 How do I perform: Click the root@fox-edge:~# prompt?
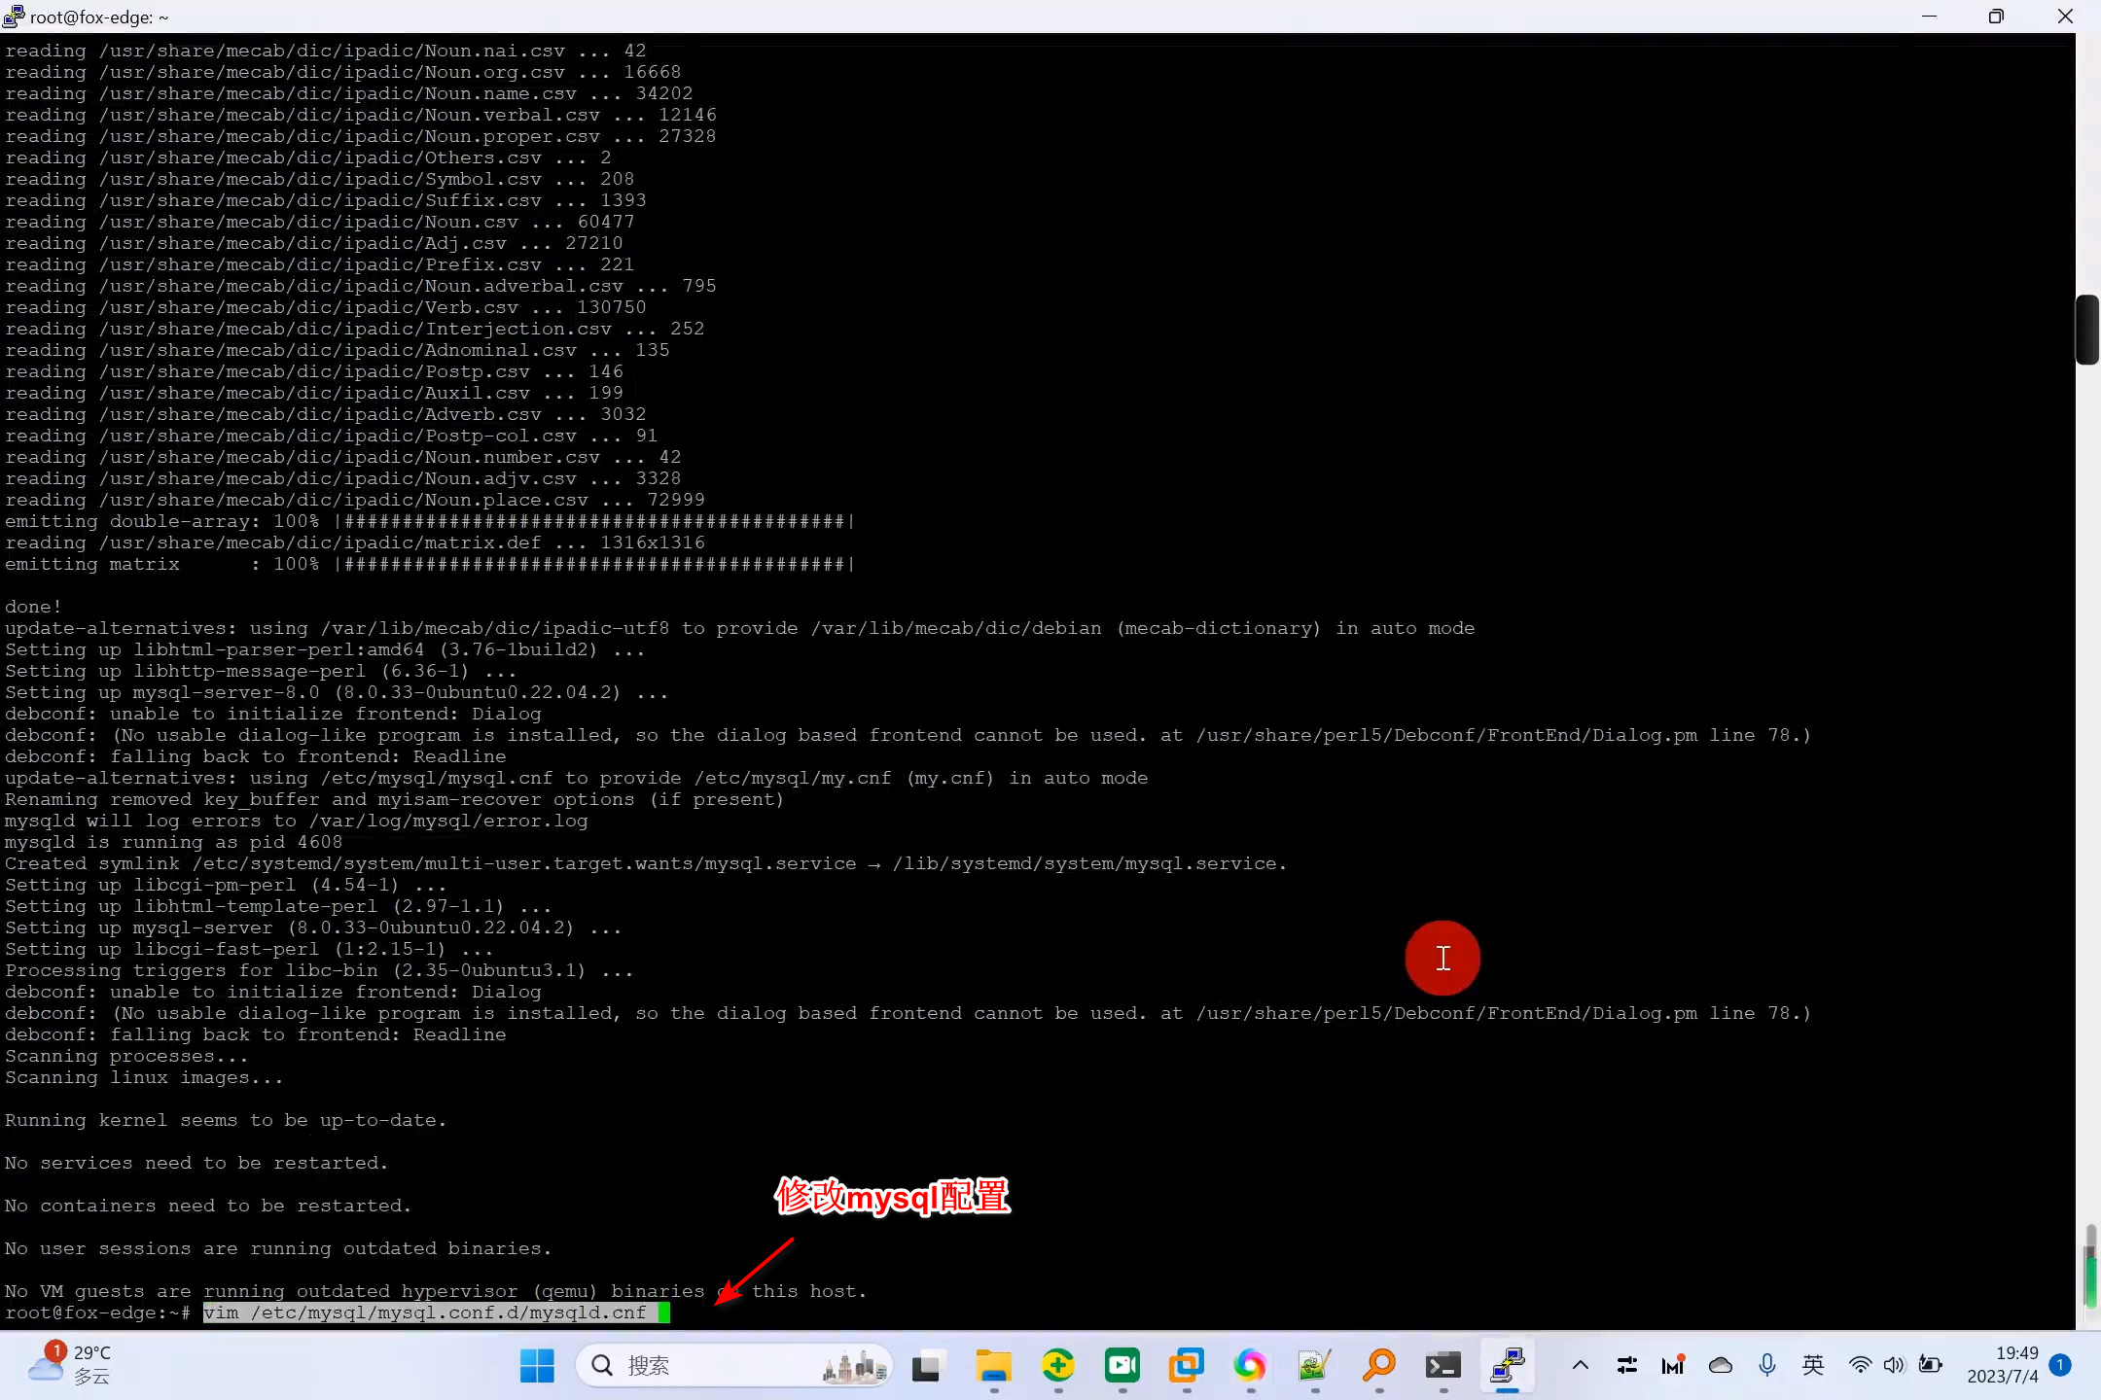pyautogui.click(x=97, y=1312)
